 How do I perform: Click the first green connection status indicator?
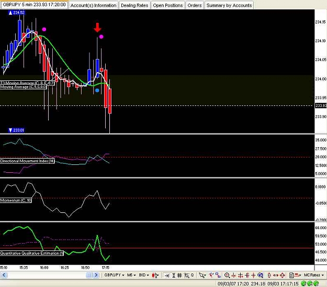tap(304, 283)
